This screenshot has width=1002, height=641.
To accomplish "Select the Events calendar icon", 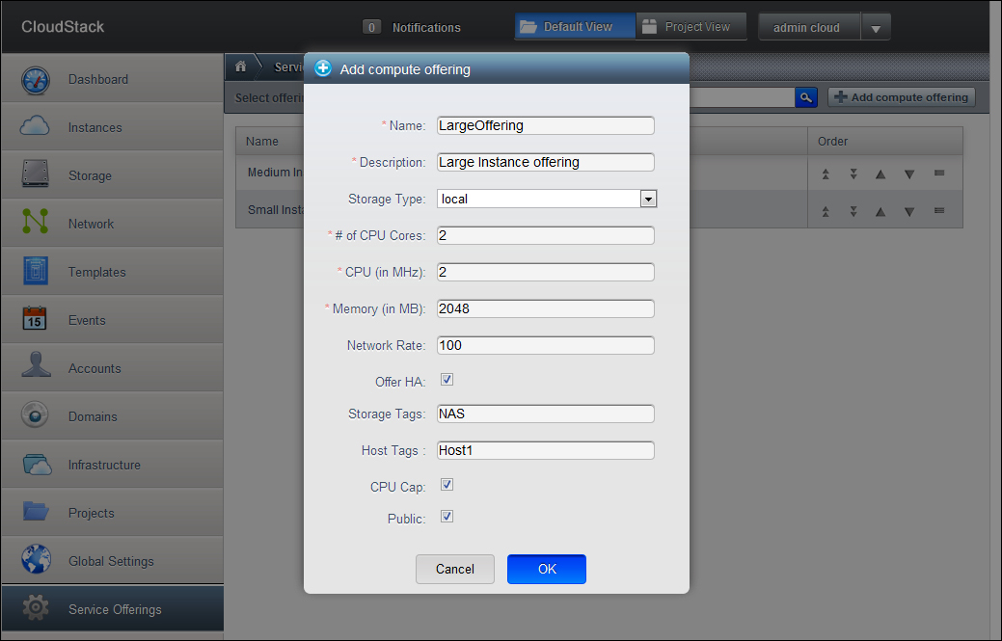I will [35, 320].
